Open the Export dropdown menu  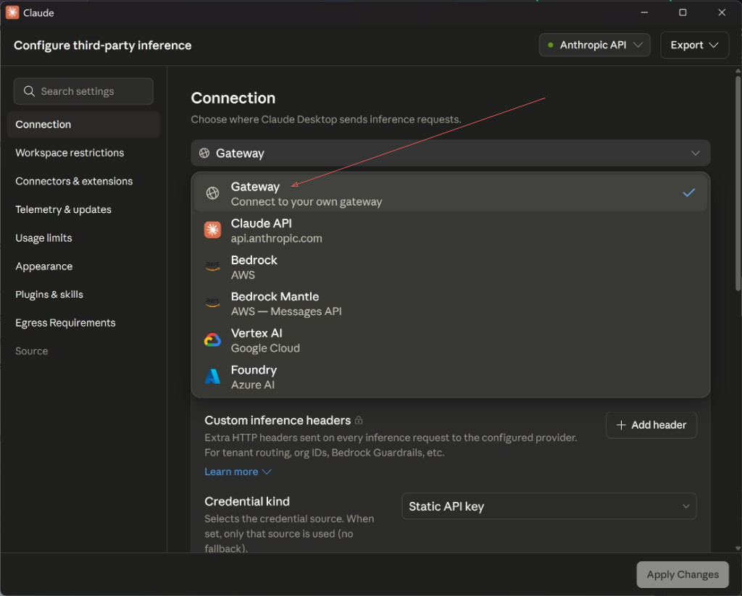694,45
